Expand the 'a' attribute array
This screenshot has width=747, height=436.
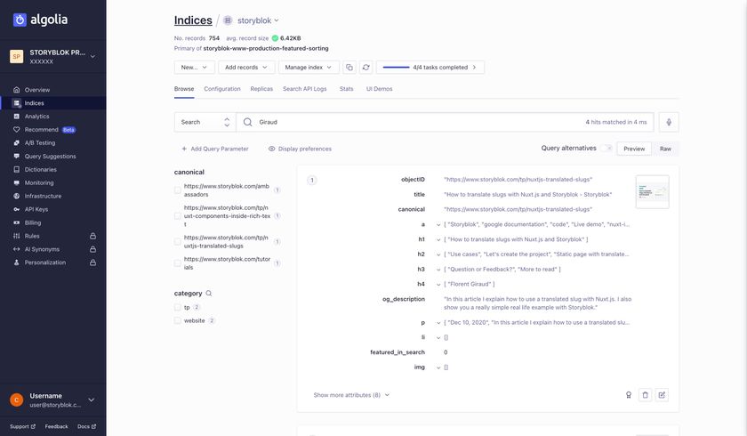438,224
